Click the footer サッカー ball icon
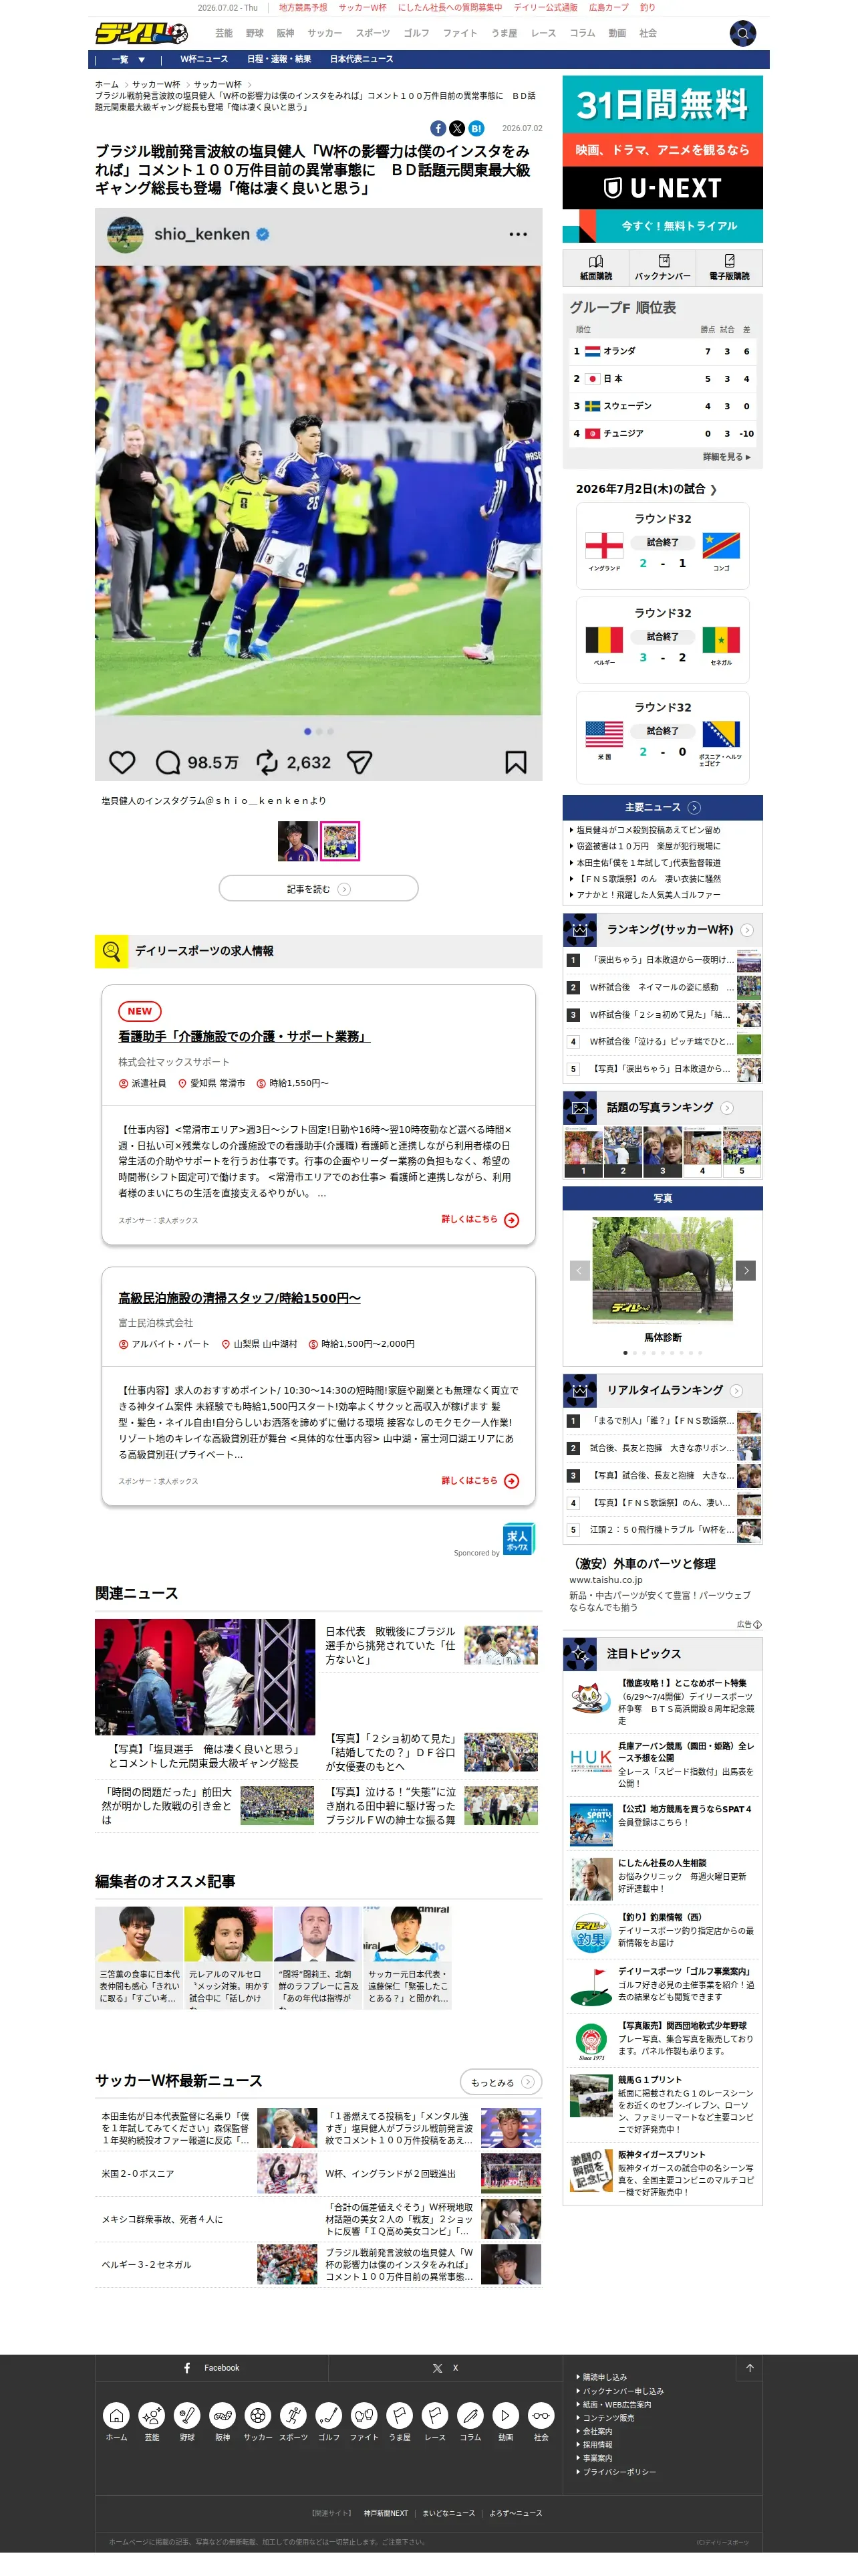This screenshot has height=2576, width=858. [258, 2415]
